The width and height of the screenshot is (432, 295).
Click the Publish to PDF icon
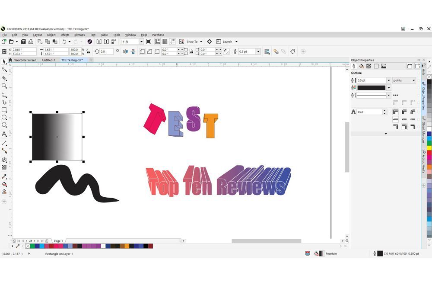coord(113,41)
